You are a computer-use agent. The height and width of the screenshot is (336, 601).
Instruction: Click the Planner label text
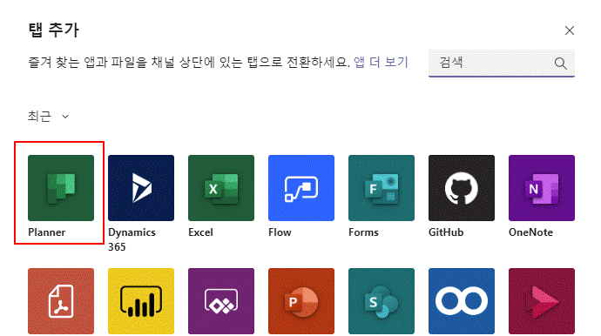pos(47,232)
